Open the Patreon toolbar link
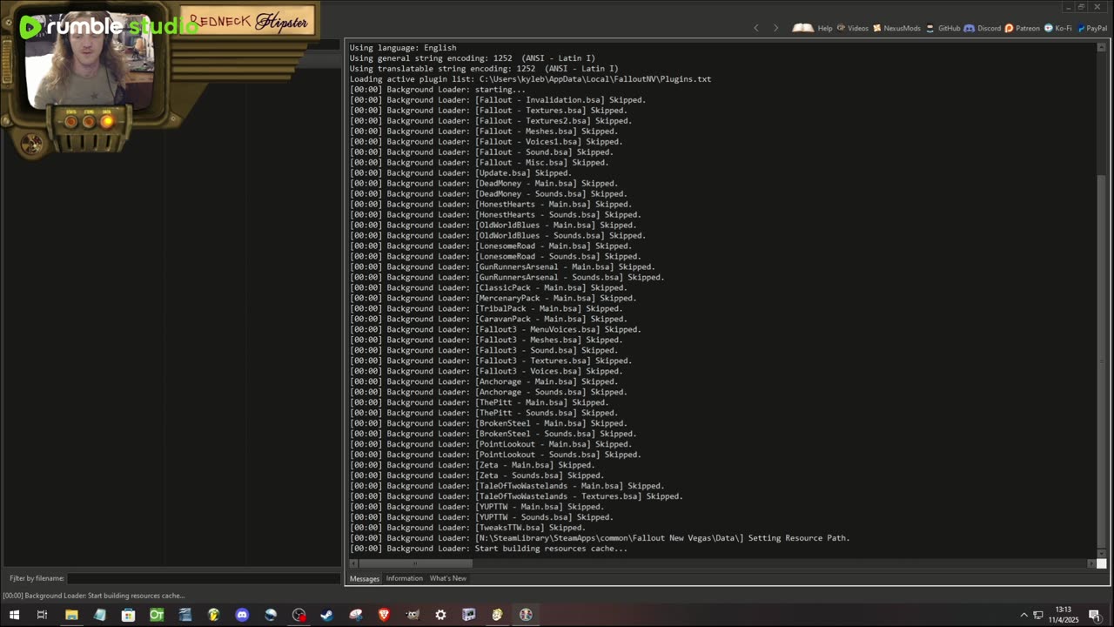This screenshot has width=1114, height=627. (1023, 28)
